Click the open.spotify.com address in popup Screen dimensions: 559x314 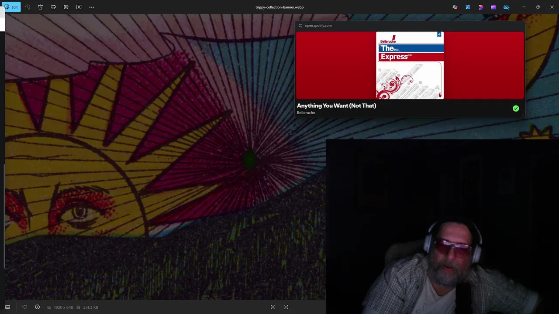pyautogui.click(x=318, y=26)
